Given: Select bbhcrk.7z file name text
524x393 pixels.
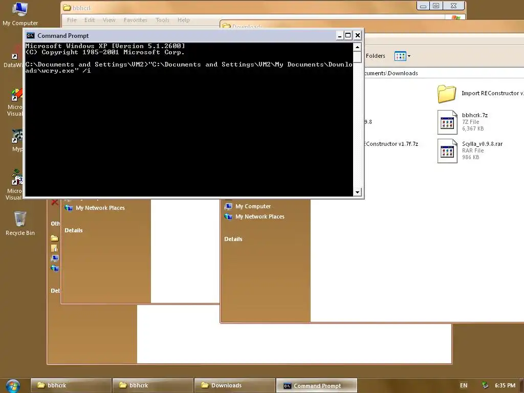Looking at the screenshot, I should (475, 115).
